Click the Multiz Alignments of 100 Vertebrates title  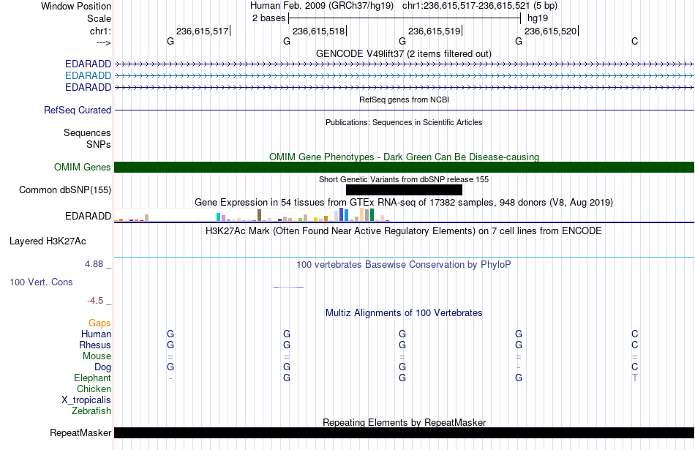[x=404, y=312]
